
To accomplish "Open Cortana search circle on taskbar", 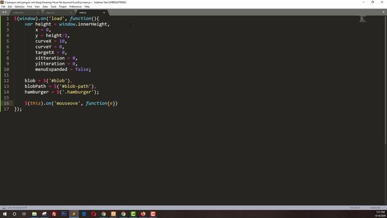I will [x=15, y=214].
